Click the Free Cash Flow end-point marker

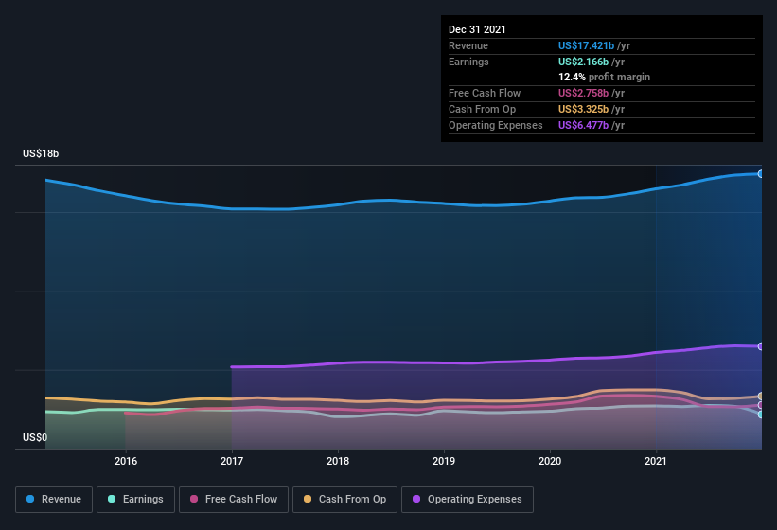tap(760, 405)
